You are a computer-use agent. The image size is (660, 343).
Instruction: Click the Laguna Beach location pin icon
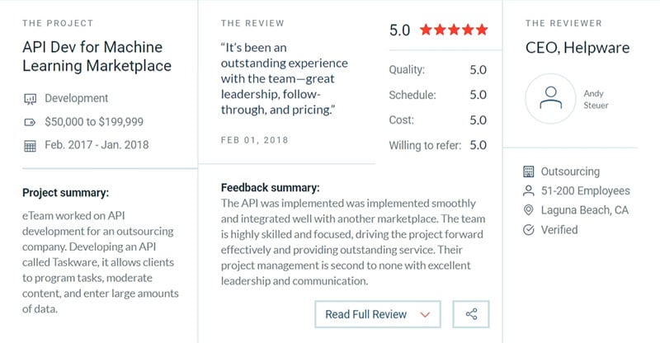[528, 210]
